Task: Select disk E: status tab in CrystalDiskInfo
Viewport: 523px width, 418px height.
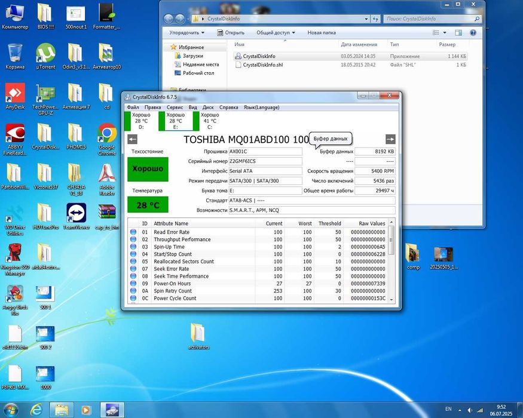Action: click(x=176, y=121)
